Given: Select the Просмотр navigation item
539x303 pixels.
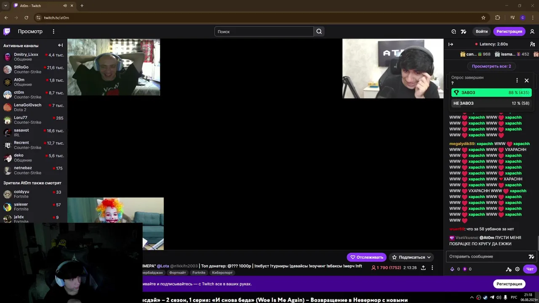Looking at the screenshot, I should click(x=30, y=32).
